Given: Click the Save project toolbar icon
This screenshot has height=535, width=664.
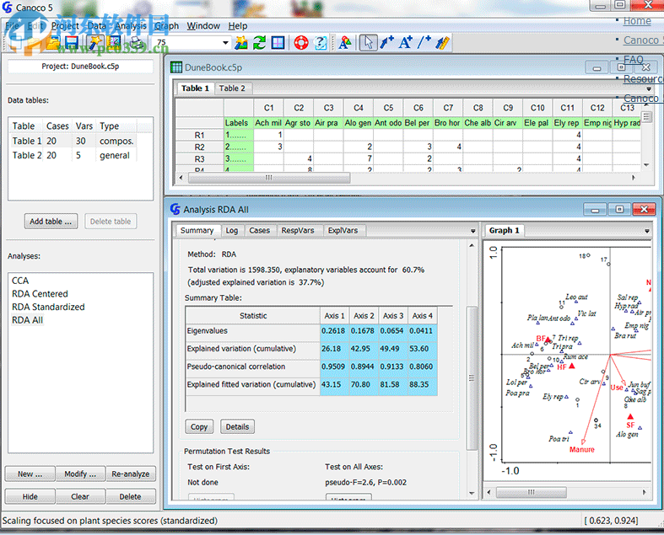Looking at the screenshot, I should [72, 43].
